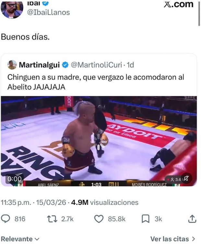Click Ibai's blue verified badge
Screen dimensions: 201x247
pyautogui.click(x=45, y=3)
